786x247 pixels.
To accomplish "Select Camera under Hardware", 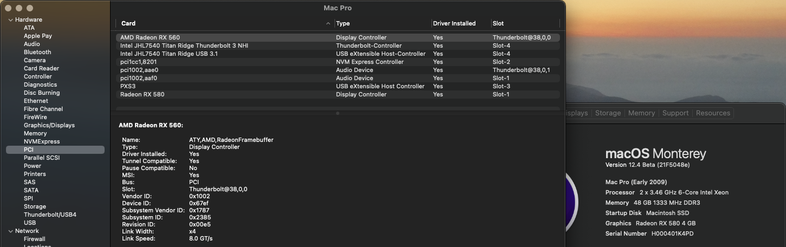I will [35, 60].
